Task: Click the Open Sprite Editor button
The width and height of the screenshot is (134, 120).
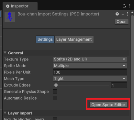Action: coord(108,105)
